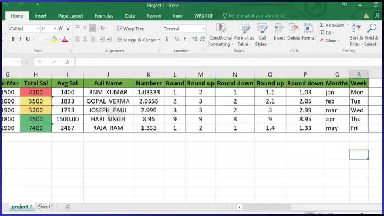
Task: Toggle Italic formatting
Action: pyautogui.click(x=20, y=39)
